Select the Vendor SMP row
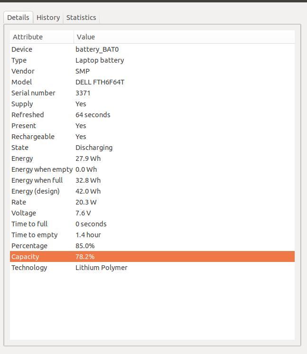Screen dimensions: 307x354 (x=152, y=71)
